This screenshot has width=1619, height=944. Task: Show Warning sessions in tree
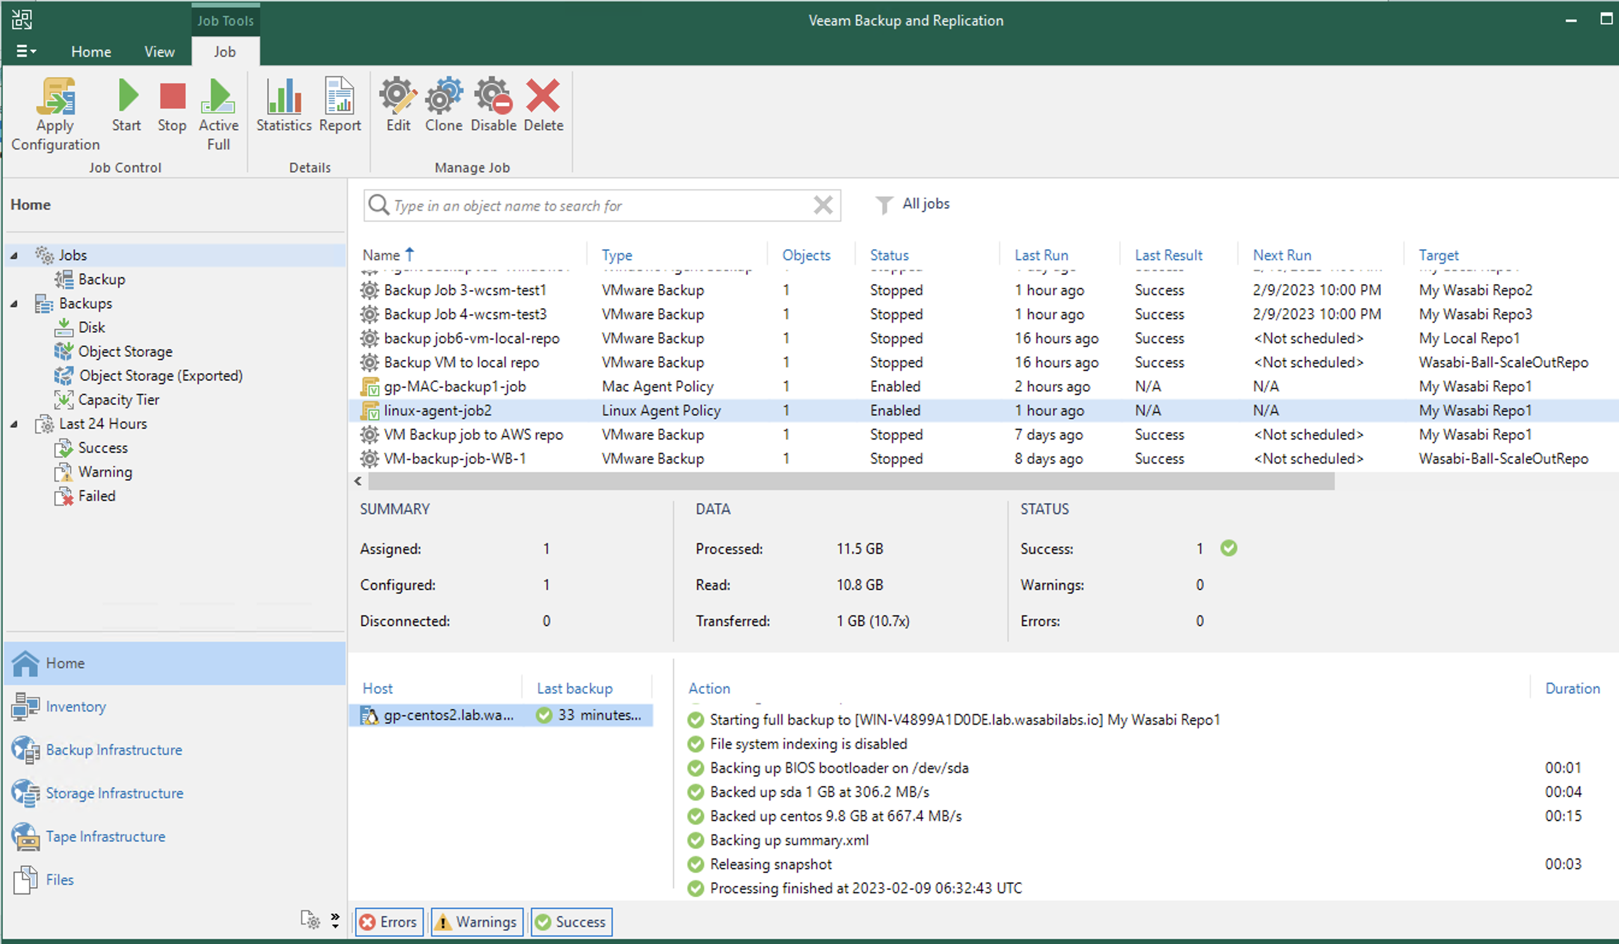93,473
